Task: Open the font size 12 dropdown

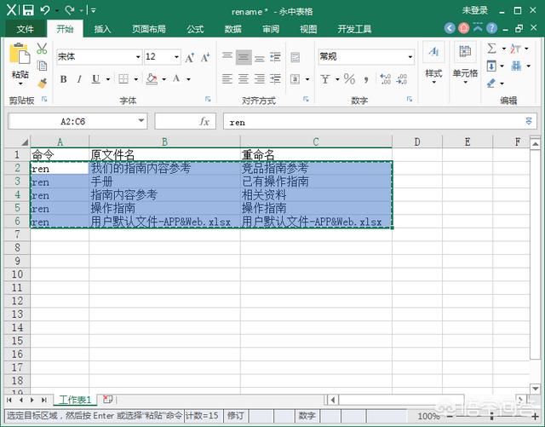Action: point(176,57)
